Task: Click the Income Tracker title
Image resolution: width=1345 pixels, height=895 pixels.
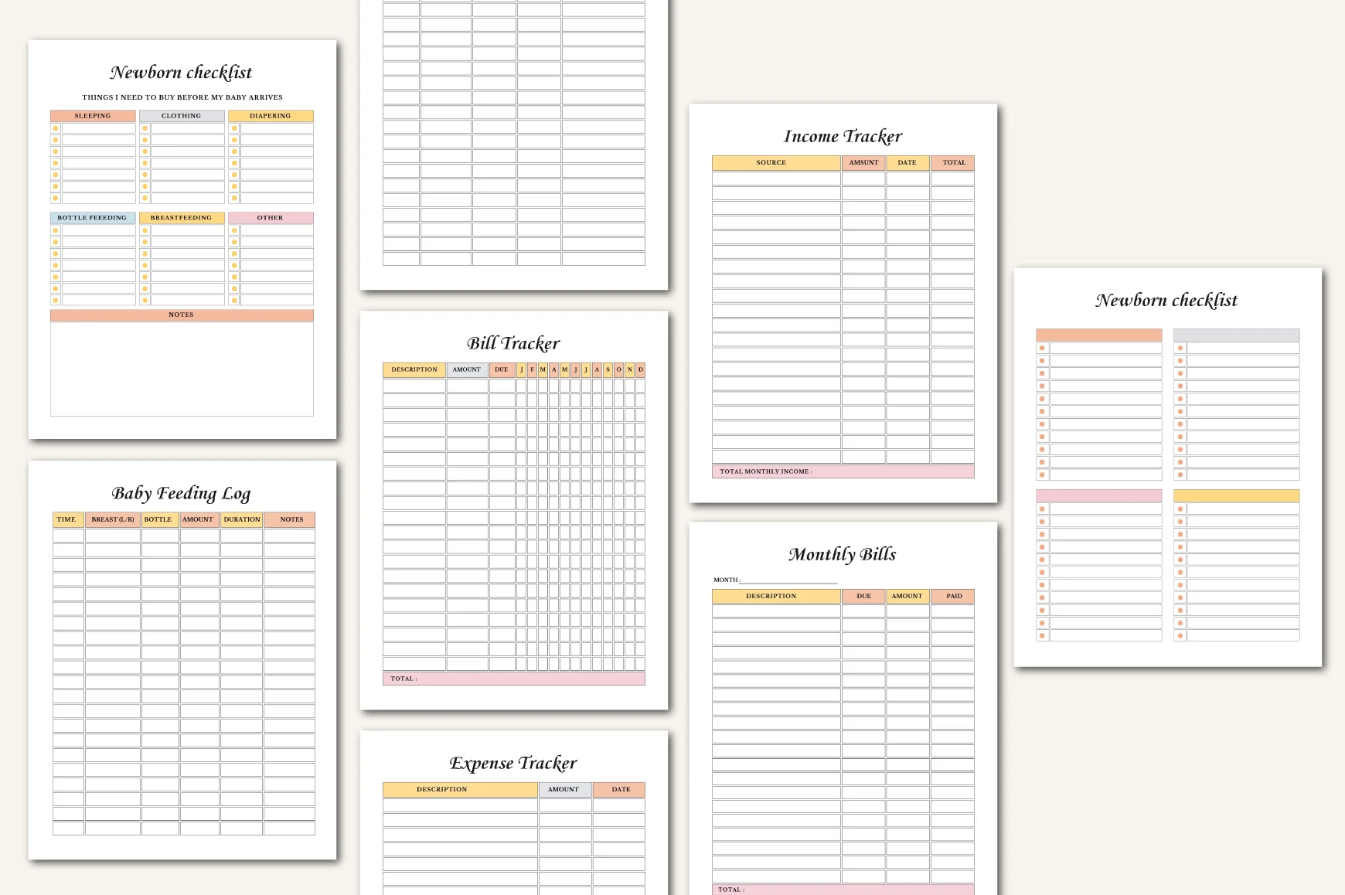Action: coord(843,136)
